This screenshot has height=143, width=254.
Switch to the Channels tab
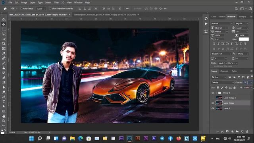pos(224,71)
